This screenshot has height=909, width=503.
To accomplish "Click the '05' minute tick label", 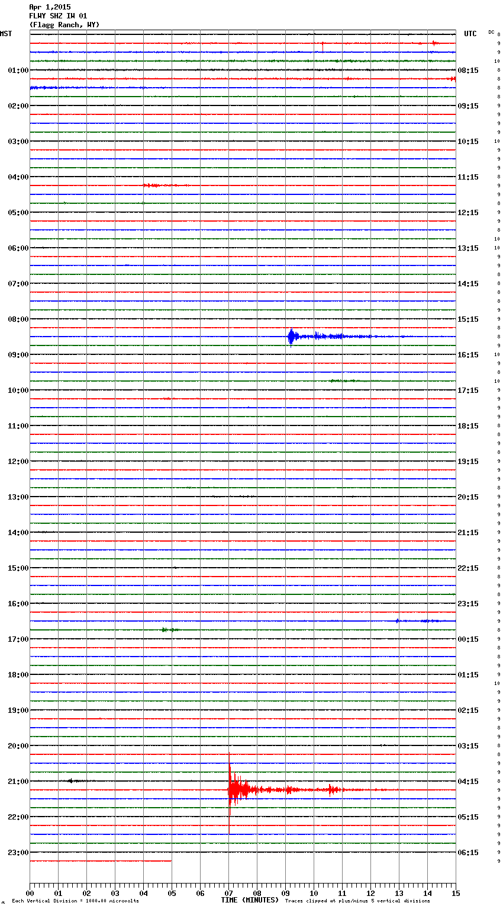I will click(x=172, y=893).
